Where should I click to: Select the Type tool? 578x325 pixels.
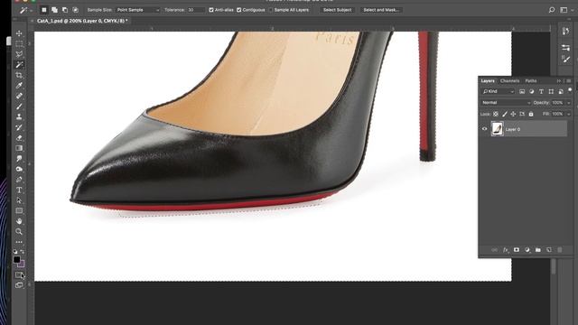pos(19,190)
